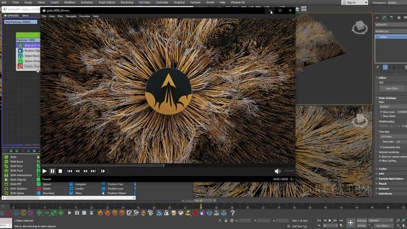Screen dimensions: 407x229
Task: Select the Mass operator
Action: (x=78, y=193)
